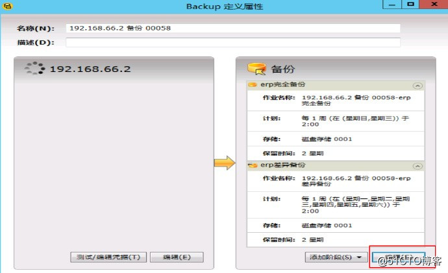This screenshot has width=448, height=273.
Task: Click the differential retention 2 星期 value
Action: click(x=312, y=240)
